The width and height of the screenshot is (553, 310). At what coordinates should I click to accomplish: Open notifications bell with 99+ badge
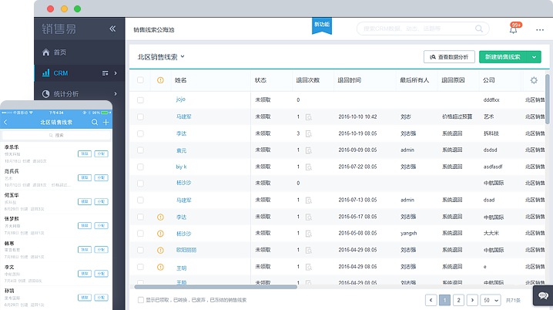(x=514, y=29)
